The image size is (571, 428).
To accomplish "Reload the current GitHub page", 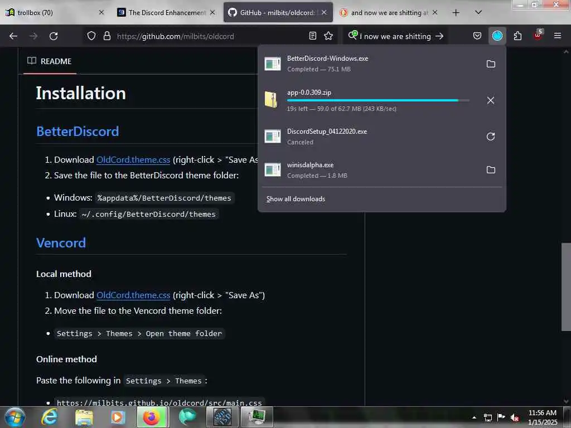I will [54, 36].
